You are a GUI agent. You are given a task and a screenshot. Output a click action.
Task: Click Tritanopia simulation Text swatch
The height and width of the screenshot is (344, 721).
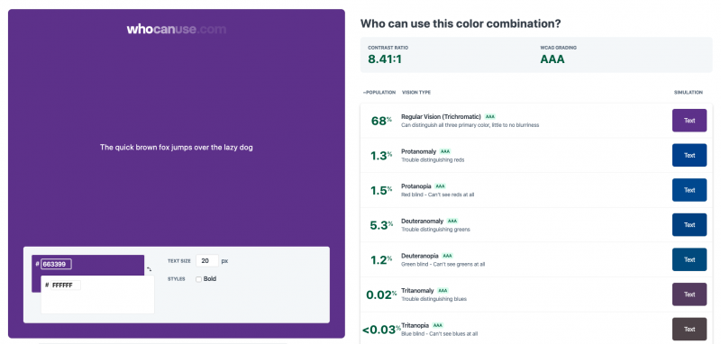pyautogui.click(x=689, y=329)
